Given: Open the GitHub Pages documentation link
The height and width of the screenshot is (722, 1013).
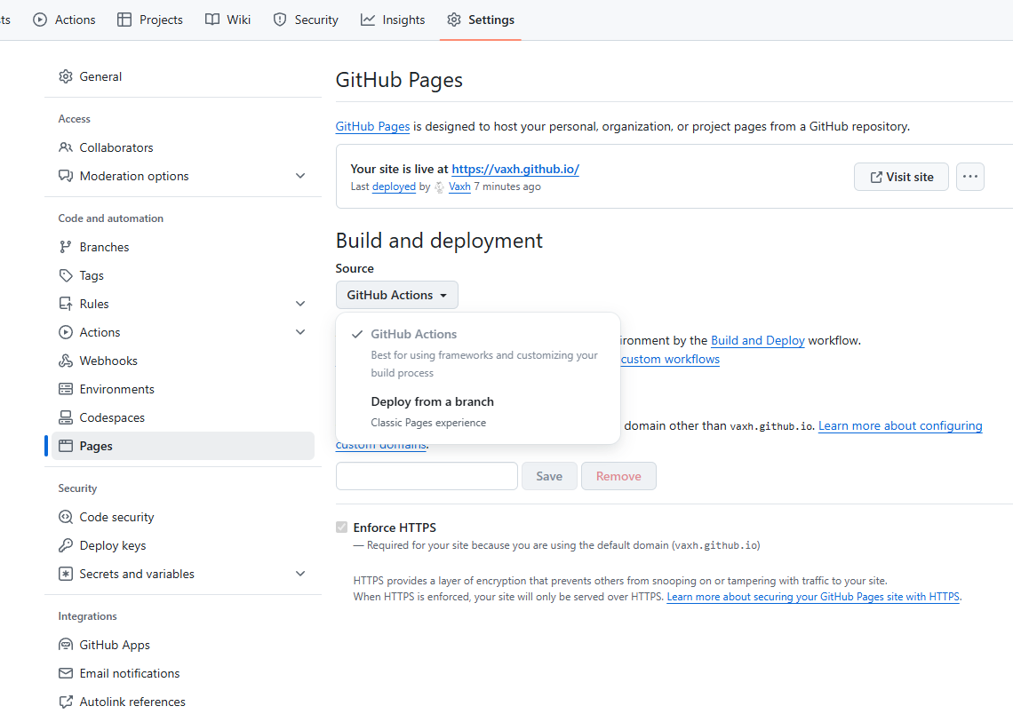Looking at the screenshot, I should (373, 127).
